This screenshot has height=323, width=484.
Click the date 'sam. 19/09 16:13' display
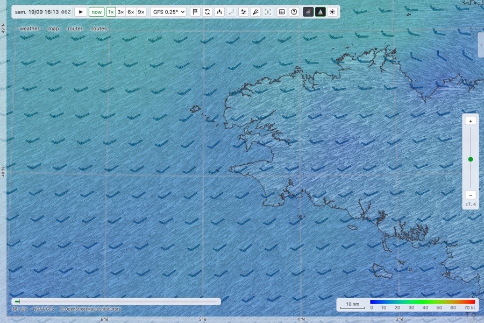coord(37,12)
